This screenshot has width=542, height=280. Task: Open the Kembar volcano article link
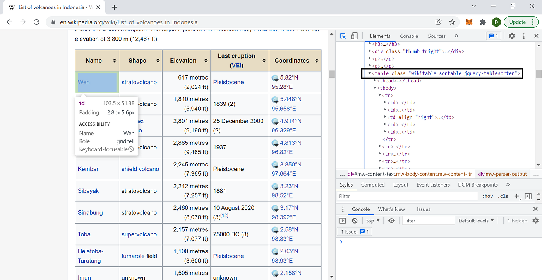click(88, 169)
